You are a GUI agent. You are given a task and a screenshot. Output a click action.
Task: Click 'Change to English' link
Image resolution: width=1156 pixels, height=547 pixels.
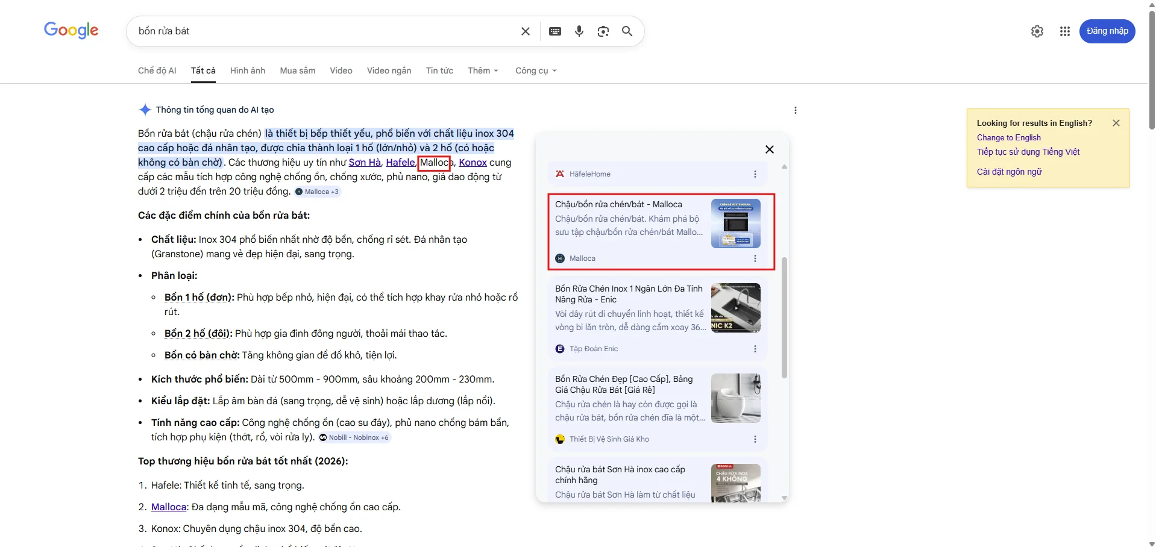[1009, 137]
